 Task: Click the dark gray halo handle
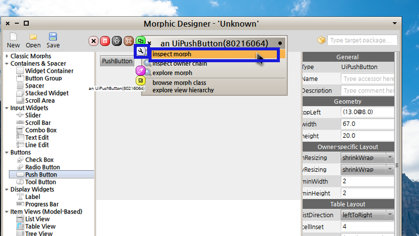click(117, 41)
